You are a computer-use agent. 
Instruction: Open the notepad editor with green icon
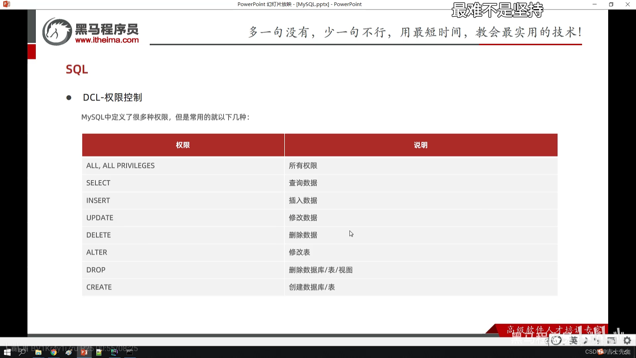99,352
